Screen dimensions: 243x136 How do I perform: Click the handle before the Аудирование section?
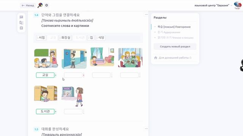155,32
